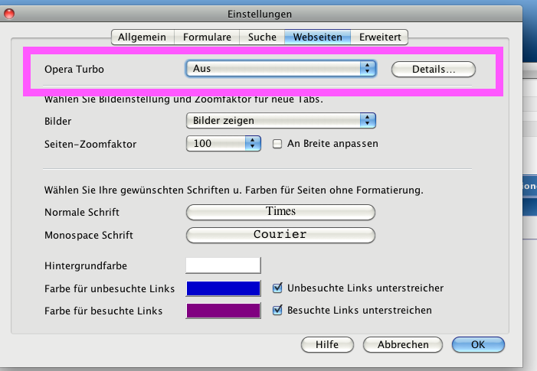Click the Einstellungen window title
The width and height of the screenshot is (537, 371).
coord(260,15)
